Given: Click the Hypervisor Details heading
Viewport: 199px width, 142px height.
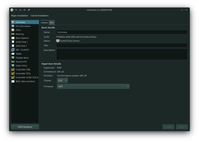Looking at the screenshot, I should pos(51,64).
